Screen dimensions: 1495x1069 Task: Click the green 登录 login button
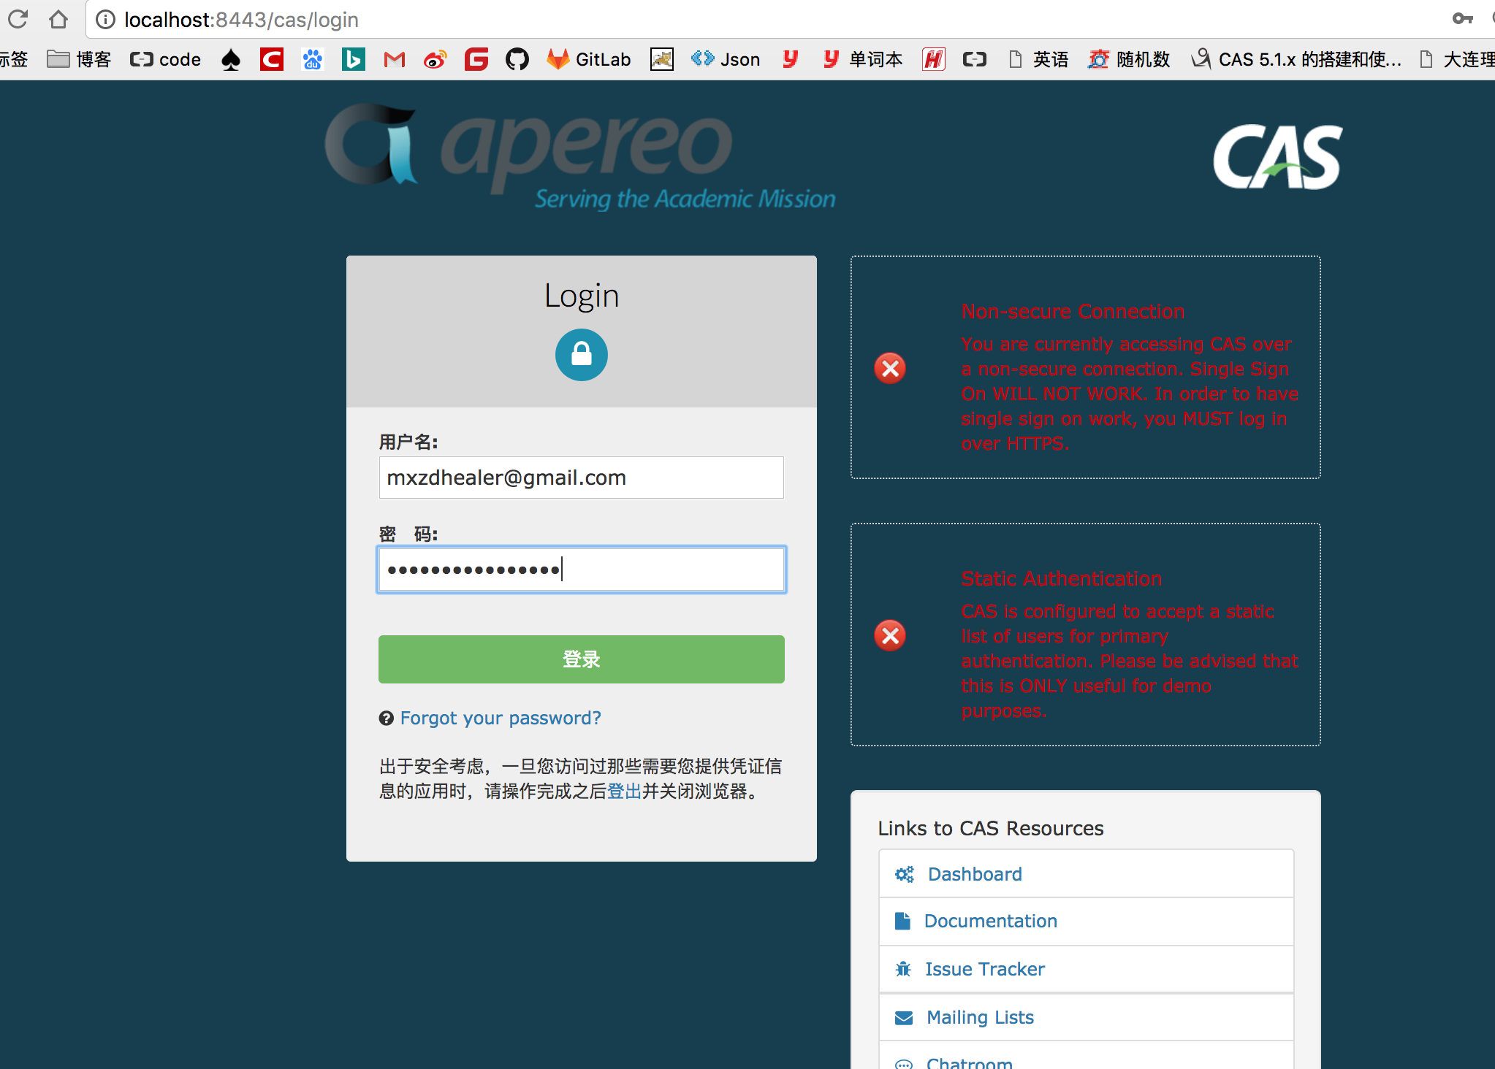click(x=581, y=659)
